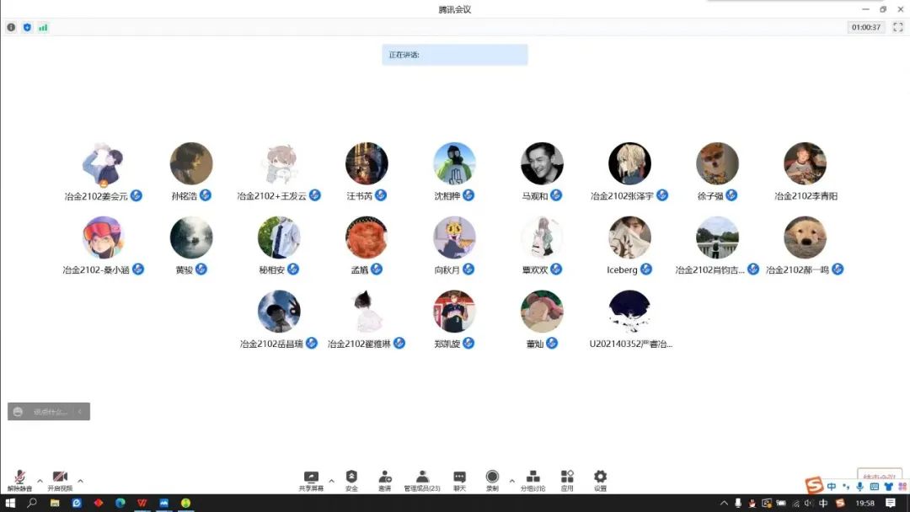Open Sogou soft keyboard icon
Screen dimensions: 910x512
874,487
